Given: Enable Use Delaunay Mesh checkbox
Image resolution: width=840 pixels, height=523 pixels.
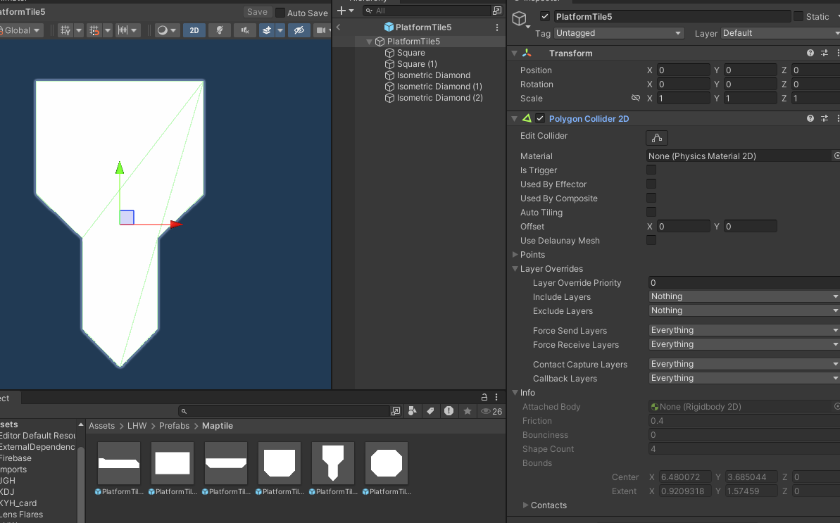Looking at the screenshot, I should [x=651, y=241].
